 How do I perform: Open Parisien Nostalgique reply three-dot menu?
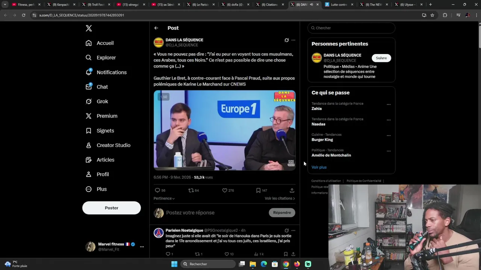[293, 231]
